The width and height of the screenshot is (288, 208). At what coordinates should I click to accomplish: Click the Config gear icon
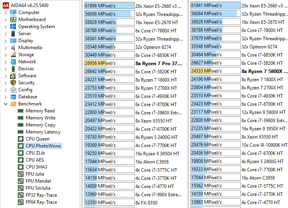coord(13,90)
